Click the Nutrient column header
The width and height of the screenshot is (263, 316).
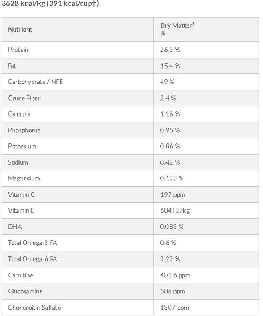[20, 30]
